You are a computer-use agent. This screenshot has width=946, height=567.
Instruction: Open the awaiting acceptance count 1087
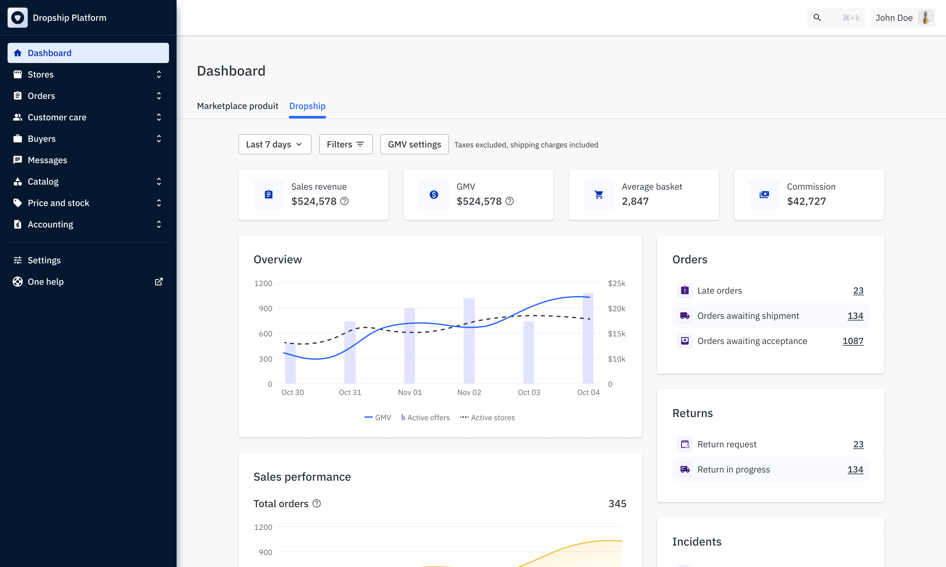click(853, 341)
